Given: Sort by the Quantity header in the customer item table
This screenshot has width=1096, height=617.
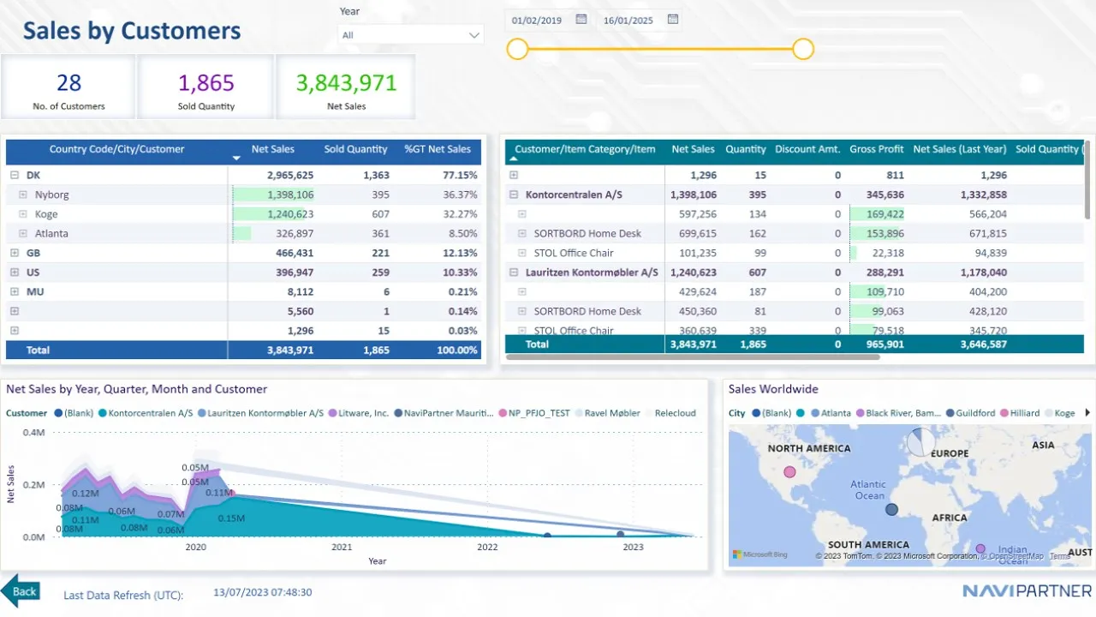Looking at the screenshot, I should [746, 149].
